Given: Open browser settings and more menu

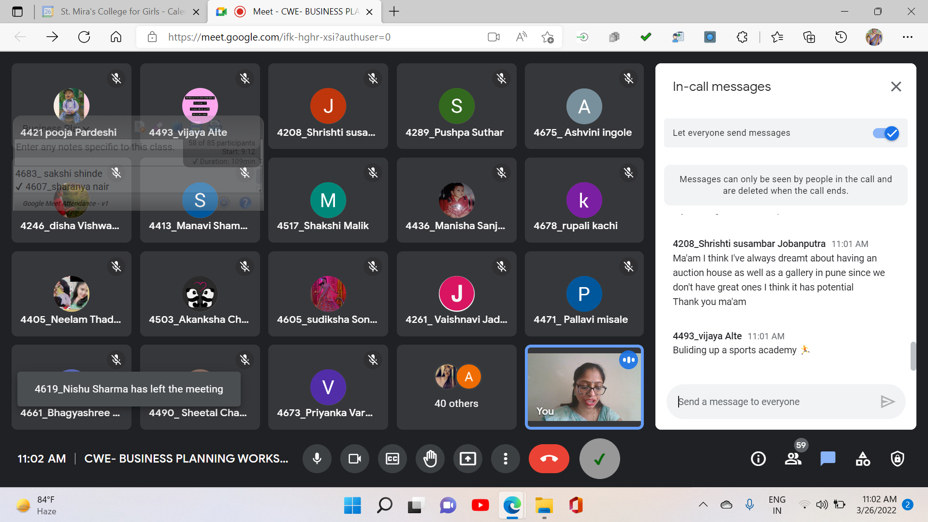Looking at the screenshot, I should [907, 37].
